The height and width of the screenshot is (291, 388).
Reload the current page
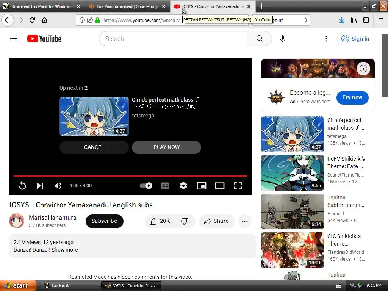[x=32, y=20]
